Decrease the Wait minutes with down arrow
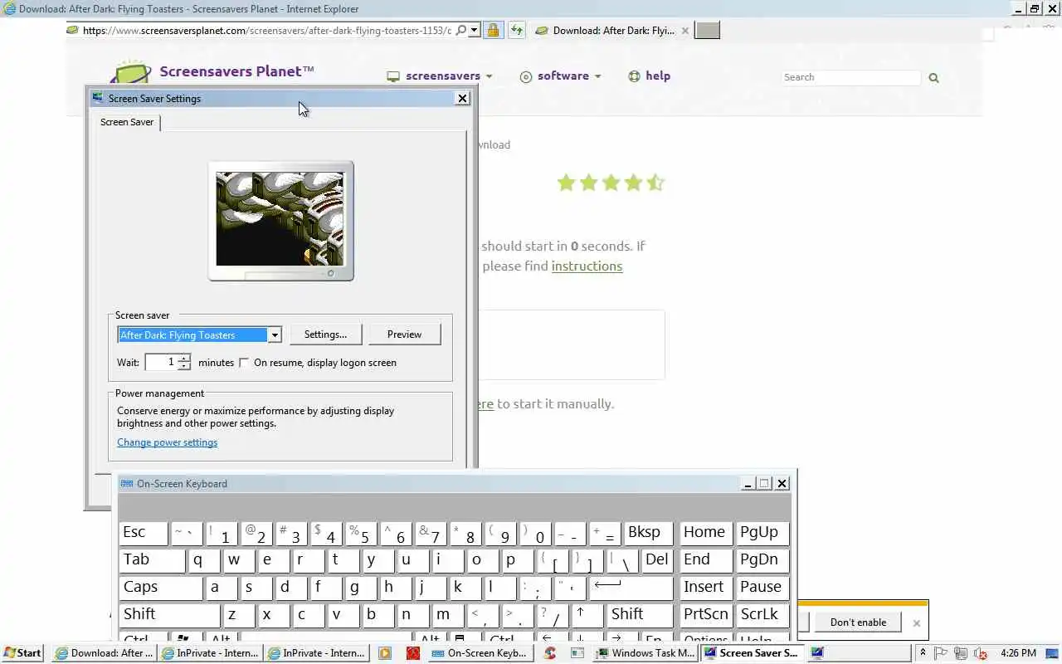 (x=184, y=367)
